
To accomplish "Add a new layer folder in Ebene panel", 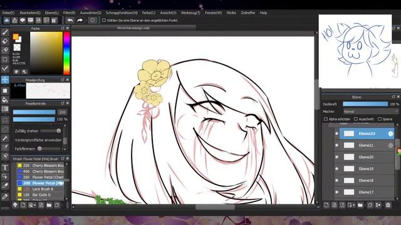I will click(360, 205).
